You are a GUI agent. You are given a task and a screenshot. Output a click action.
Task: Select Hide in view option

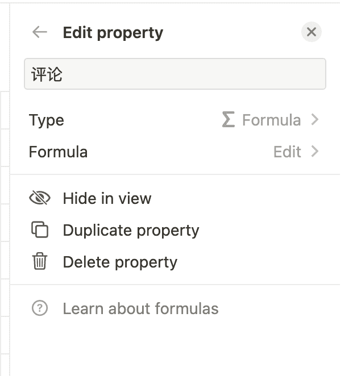tap(107, 198)
